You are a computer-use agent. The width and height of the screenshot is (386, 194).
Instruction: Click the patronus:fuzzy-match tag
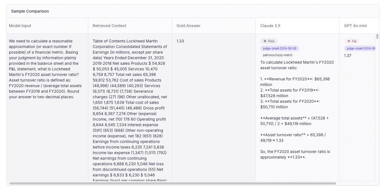pyautogui.click(x=278, y=55)
